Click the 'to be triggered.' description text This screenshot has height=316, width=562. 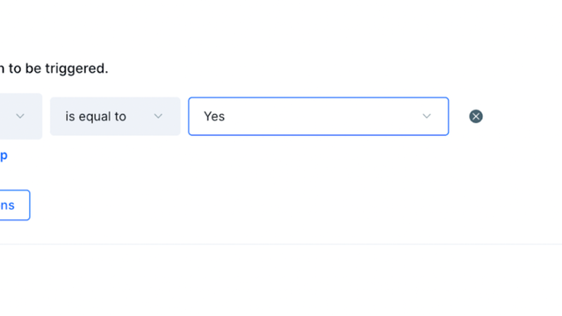(58, 68)
